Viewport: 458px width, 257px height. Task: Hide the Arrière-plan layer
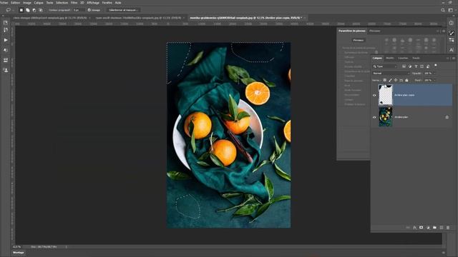(374, 117)
